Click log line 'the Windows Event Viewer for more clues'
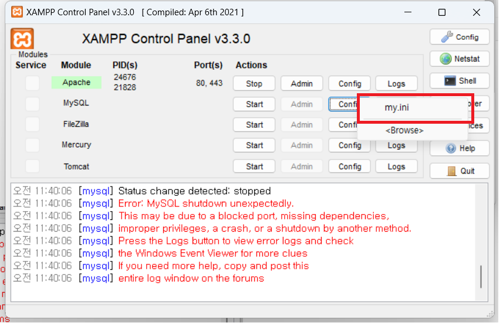 (212, 253)
